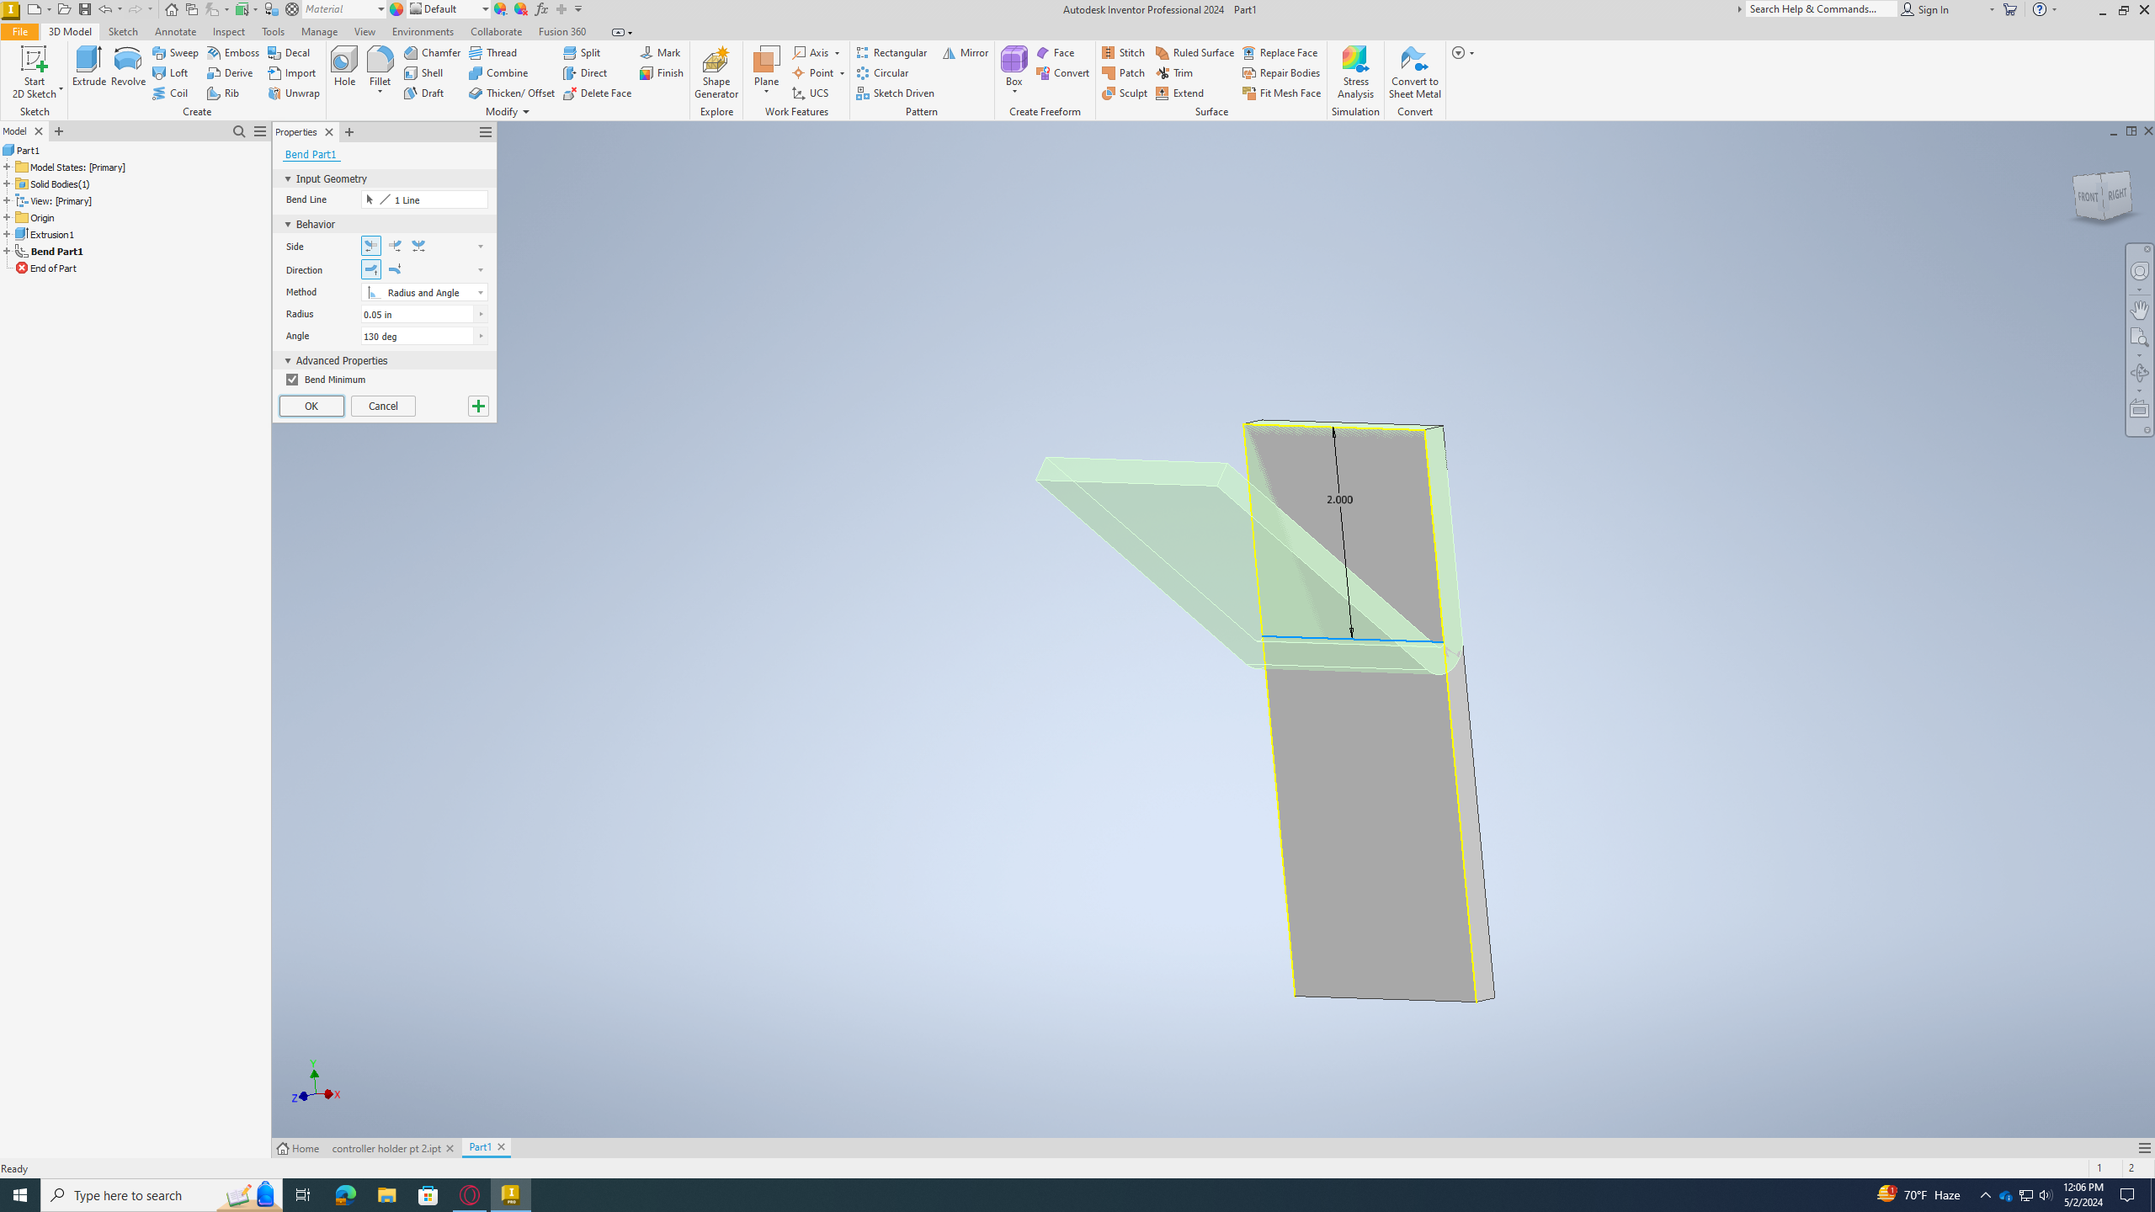Uncheck the Bend Minimum checkbox
2155x1212 pixels.
[292, 380]
